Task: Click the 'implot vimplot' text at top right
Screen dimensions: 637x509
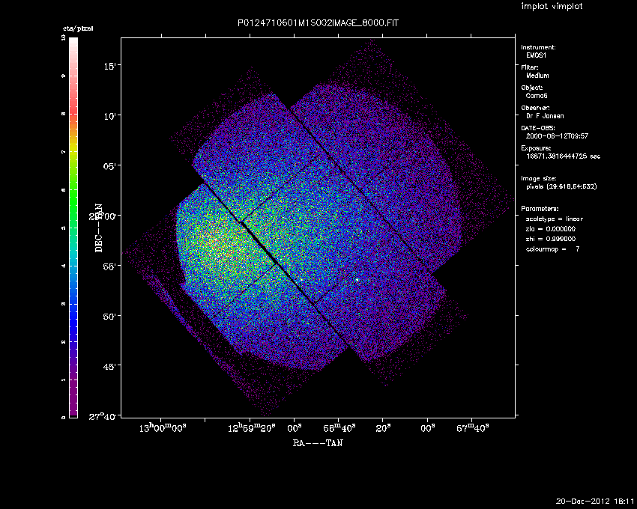Action: pos(552,7)
